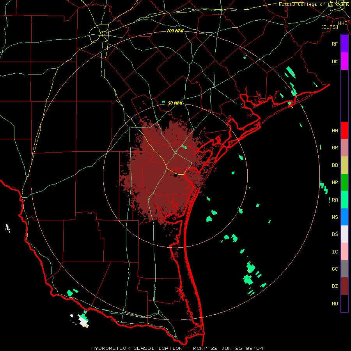Click the ND black legend color swatch
Image resolution: width=351 pixels, height=351 pixels.
344,303
